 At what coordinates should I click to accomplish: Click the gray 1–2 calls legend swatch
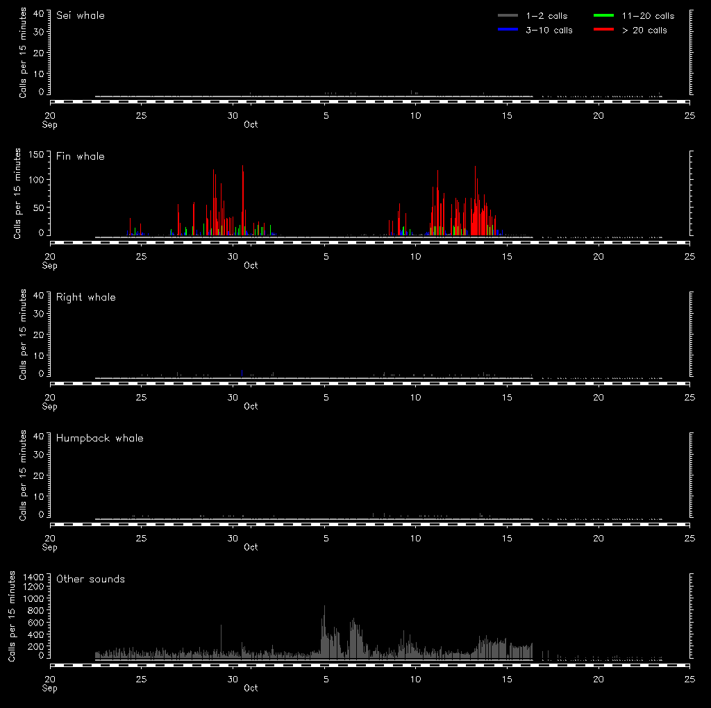508,16
